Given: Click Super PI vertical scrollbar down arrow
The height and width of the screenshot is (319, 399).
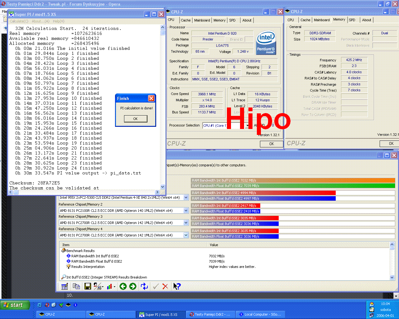Looking at the screenshot, I should 162,187.
